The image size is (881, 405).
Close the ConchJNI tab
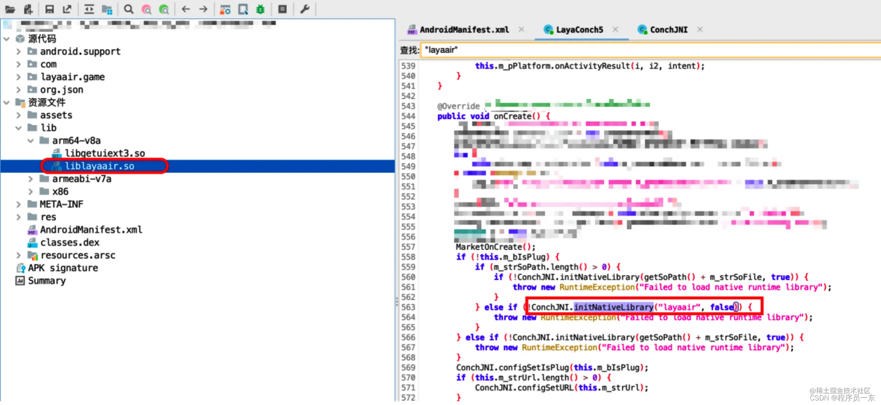click(x=700, y=29)
